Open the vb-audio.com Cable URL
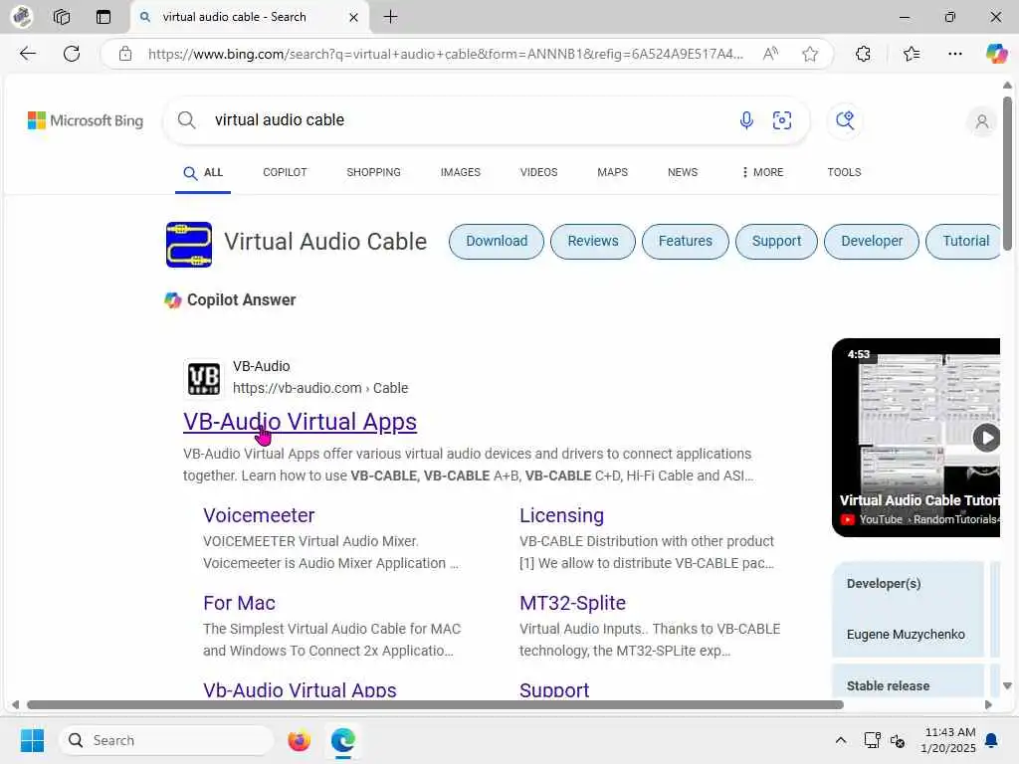 [320, 388]
